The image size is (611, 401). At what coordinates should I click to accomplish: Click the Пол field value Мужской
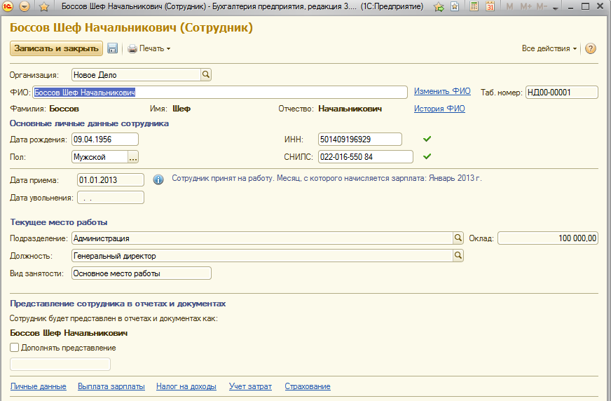pyautogui.click(x=99, y=157)
